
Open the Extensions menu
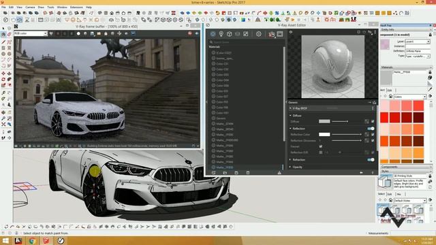pyautogui.click(x=76, y=7)
